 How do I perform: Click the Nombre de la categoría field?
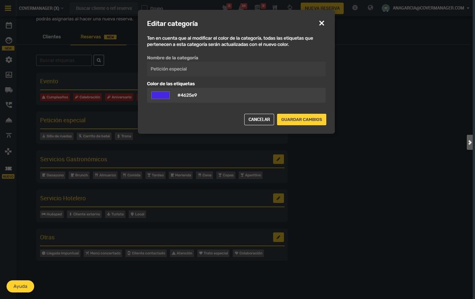pyautogui.click(x=236, y=69)
